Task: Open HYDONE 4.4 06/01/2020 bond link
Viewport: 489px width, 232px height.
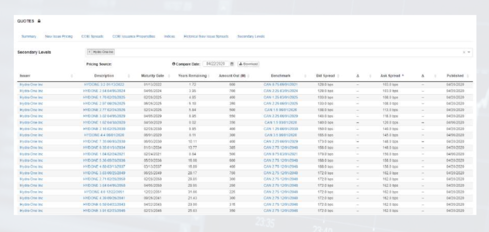Action: [104, 135]
